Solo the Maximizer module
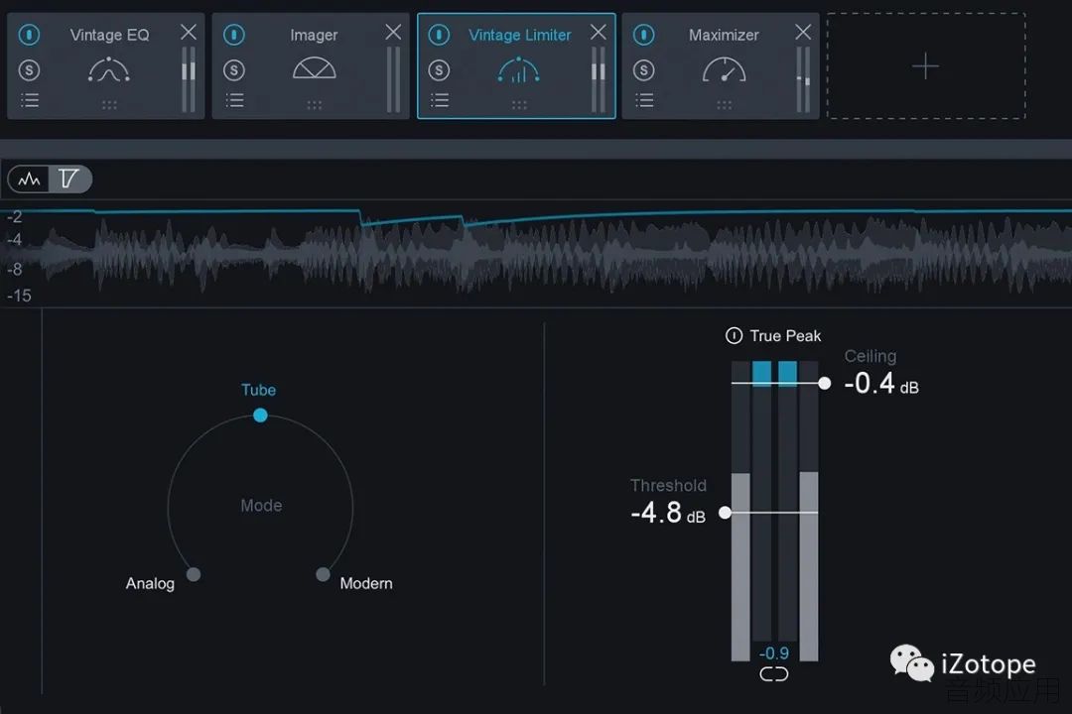Viewport: 1072px width, 714px height. click(643, 69)
